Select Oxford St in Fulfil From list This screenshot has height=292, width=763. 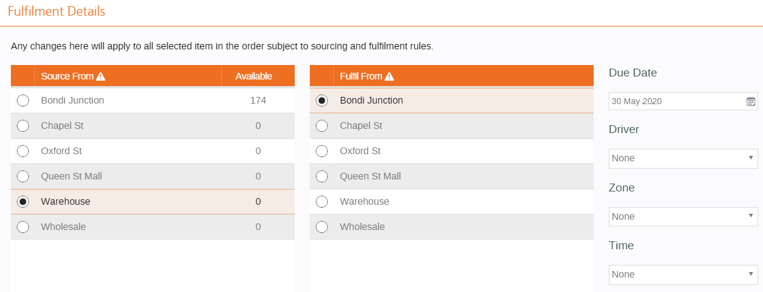coord(322,151)
